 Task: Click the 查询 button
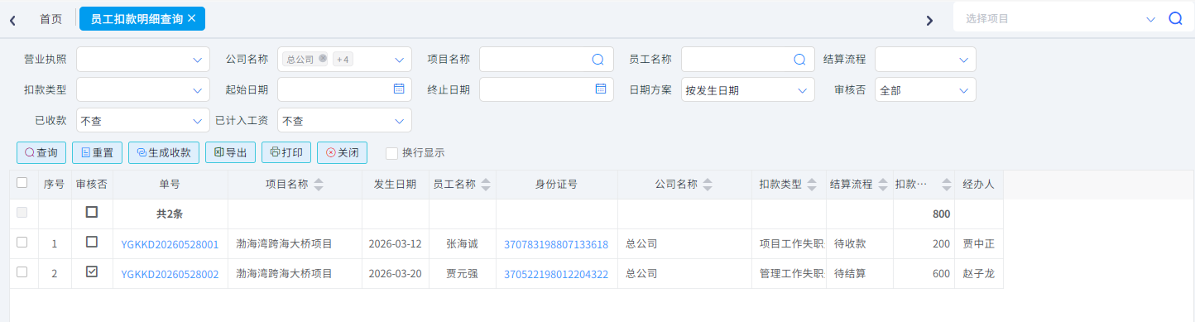click(x=41, y=152)
